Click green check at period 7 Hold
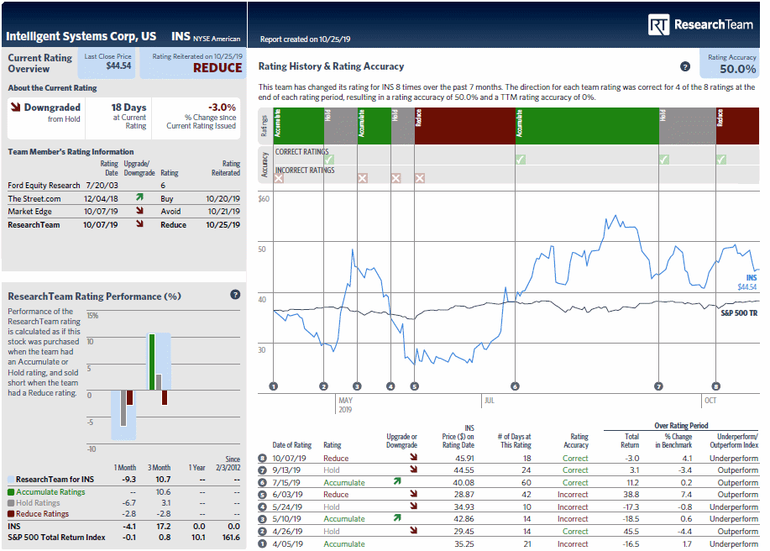 click(x=664, y=160)
